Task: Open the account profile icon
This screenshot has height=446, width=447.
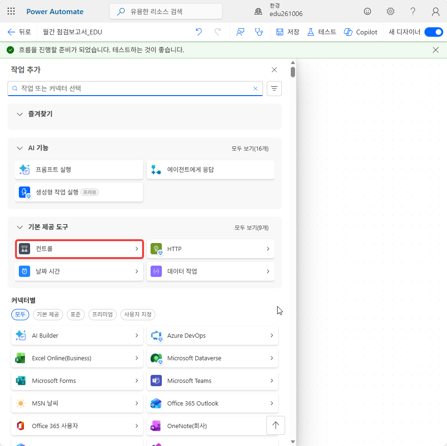Action: coord(435,12)
